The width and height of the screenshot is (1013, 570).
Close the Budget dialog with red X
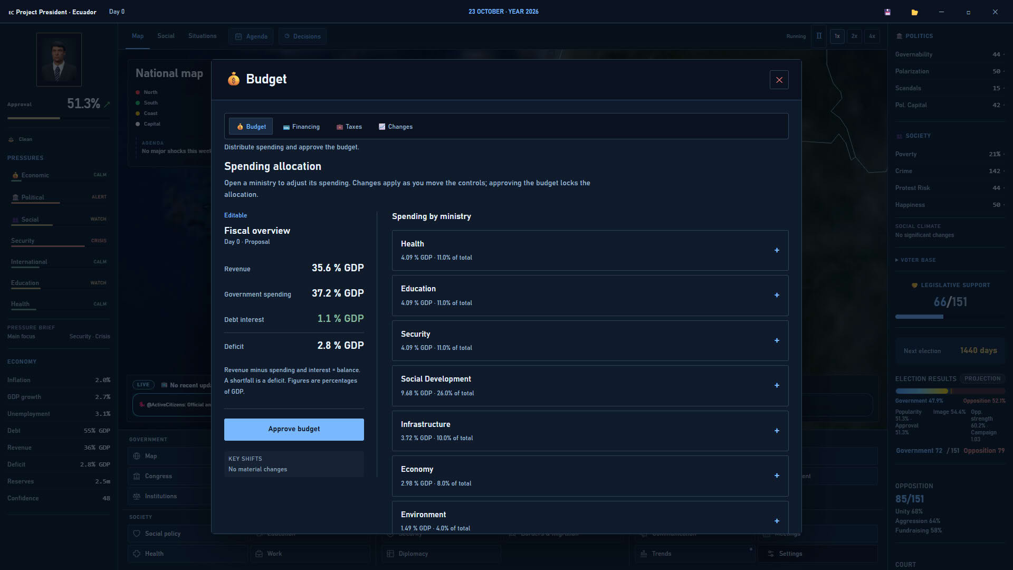[x=779, y=80]
